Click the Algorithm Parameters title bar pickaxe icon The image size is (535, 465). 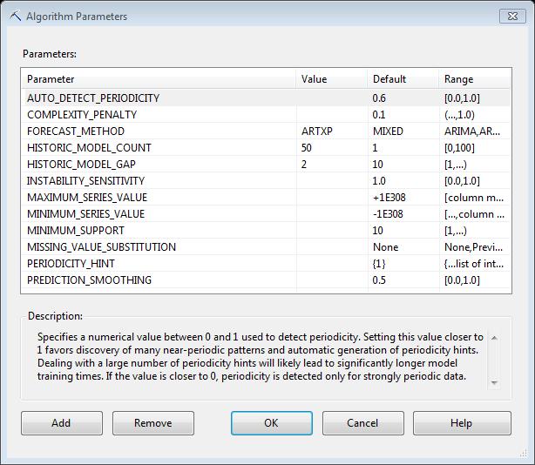click(16, 16)
